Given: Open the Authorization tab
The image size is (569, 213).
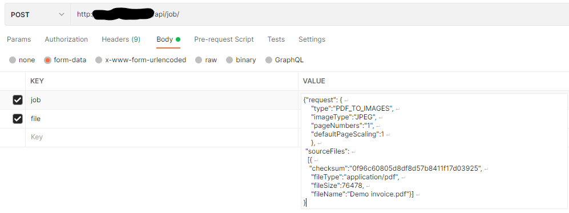Looking at the screenshot, I should click(66, 39).
